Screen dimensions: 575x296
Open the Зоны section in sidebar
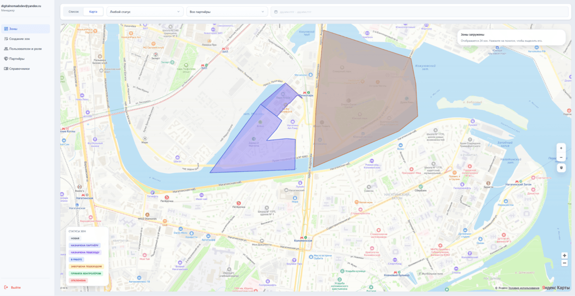(x=25, y=29)
